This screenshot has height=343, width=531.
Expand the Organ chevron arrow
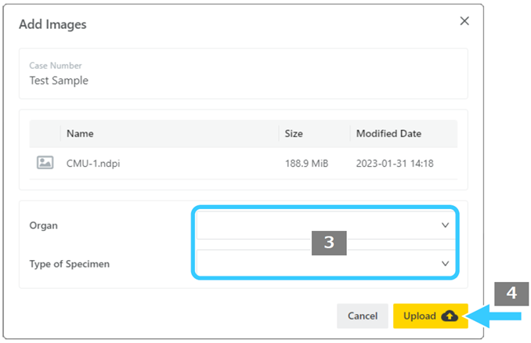pos(445,226)
